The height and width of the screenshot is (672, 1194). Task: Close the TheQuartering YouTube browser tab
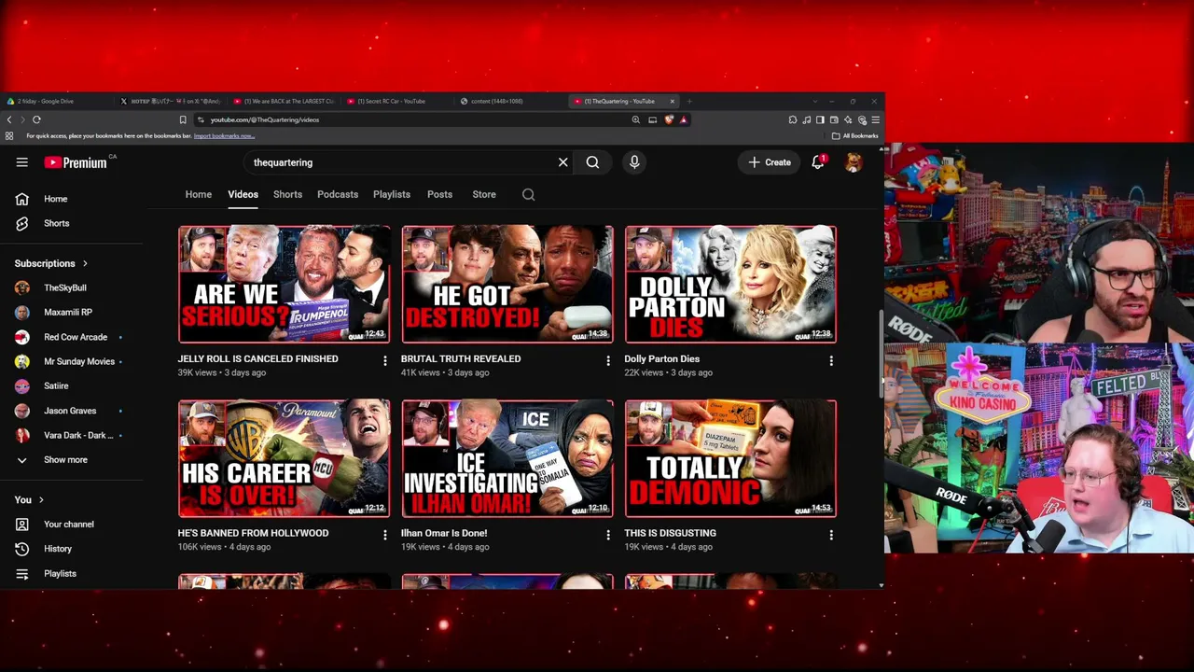click(x=672, y=101)
